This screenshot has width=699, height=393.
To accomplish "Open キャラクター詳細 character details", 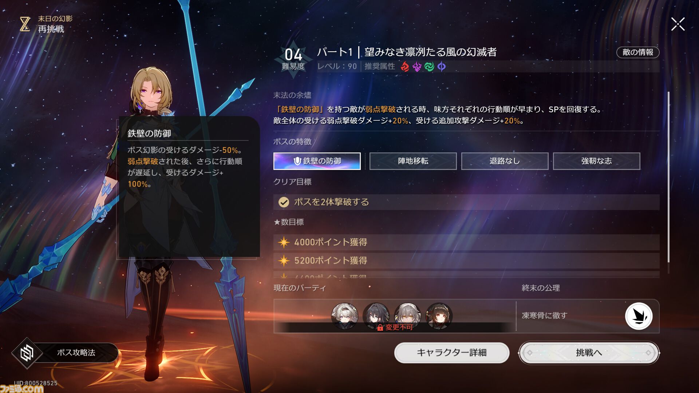I will point(452,353).
